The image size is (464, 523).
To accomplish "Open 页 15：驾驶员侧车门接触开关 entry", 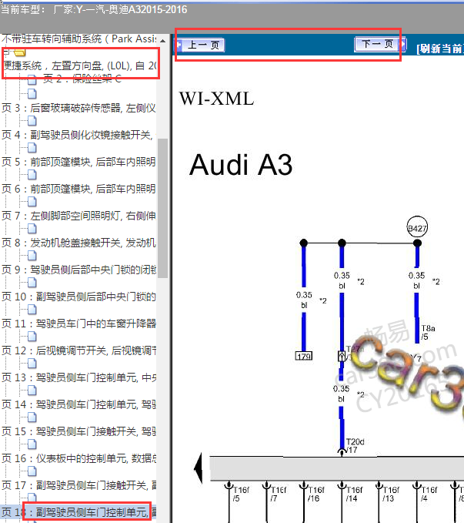I will pos(78,431).
